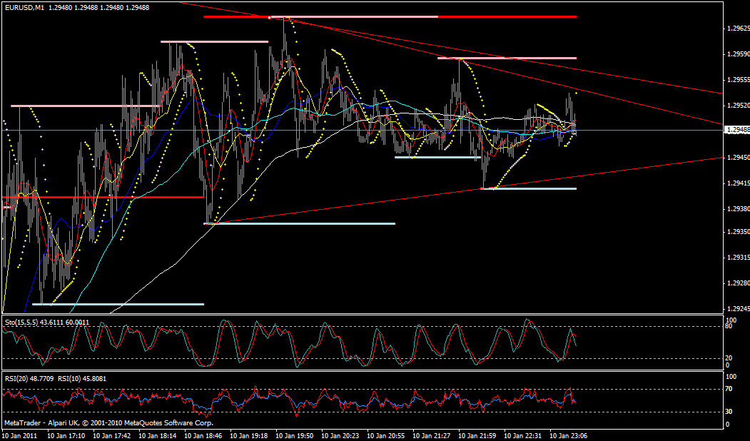Select the Sto(15,5,5) indicator label
Image resolution: width=750 pixels, height=441 pixels.
pyautogui.click(x=20, y=323)
